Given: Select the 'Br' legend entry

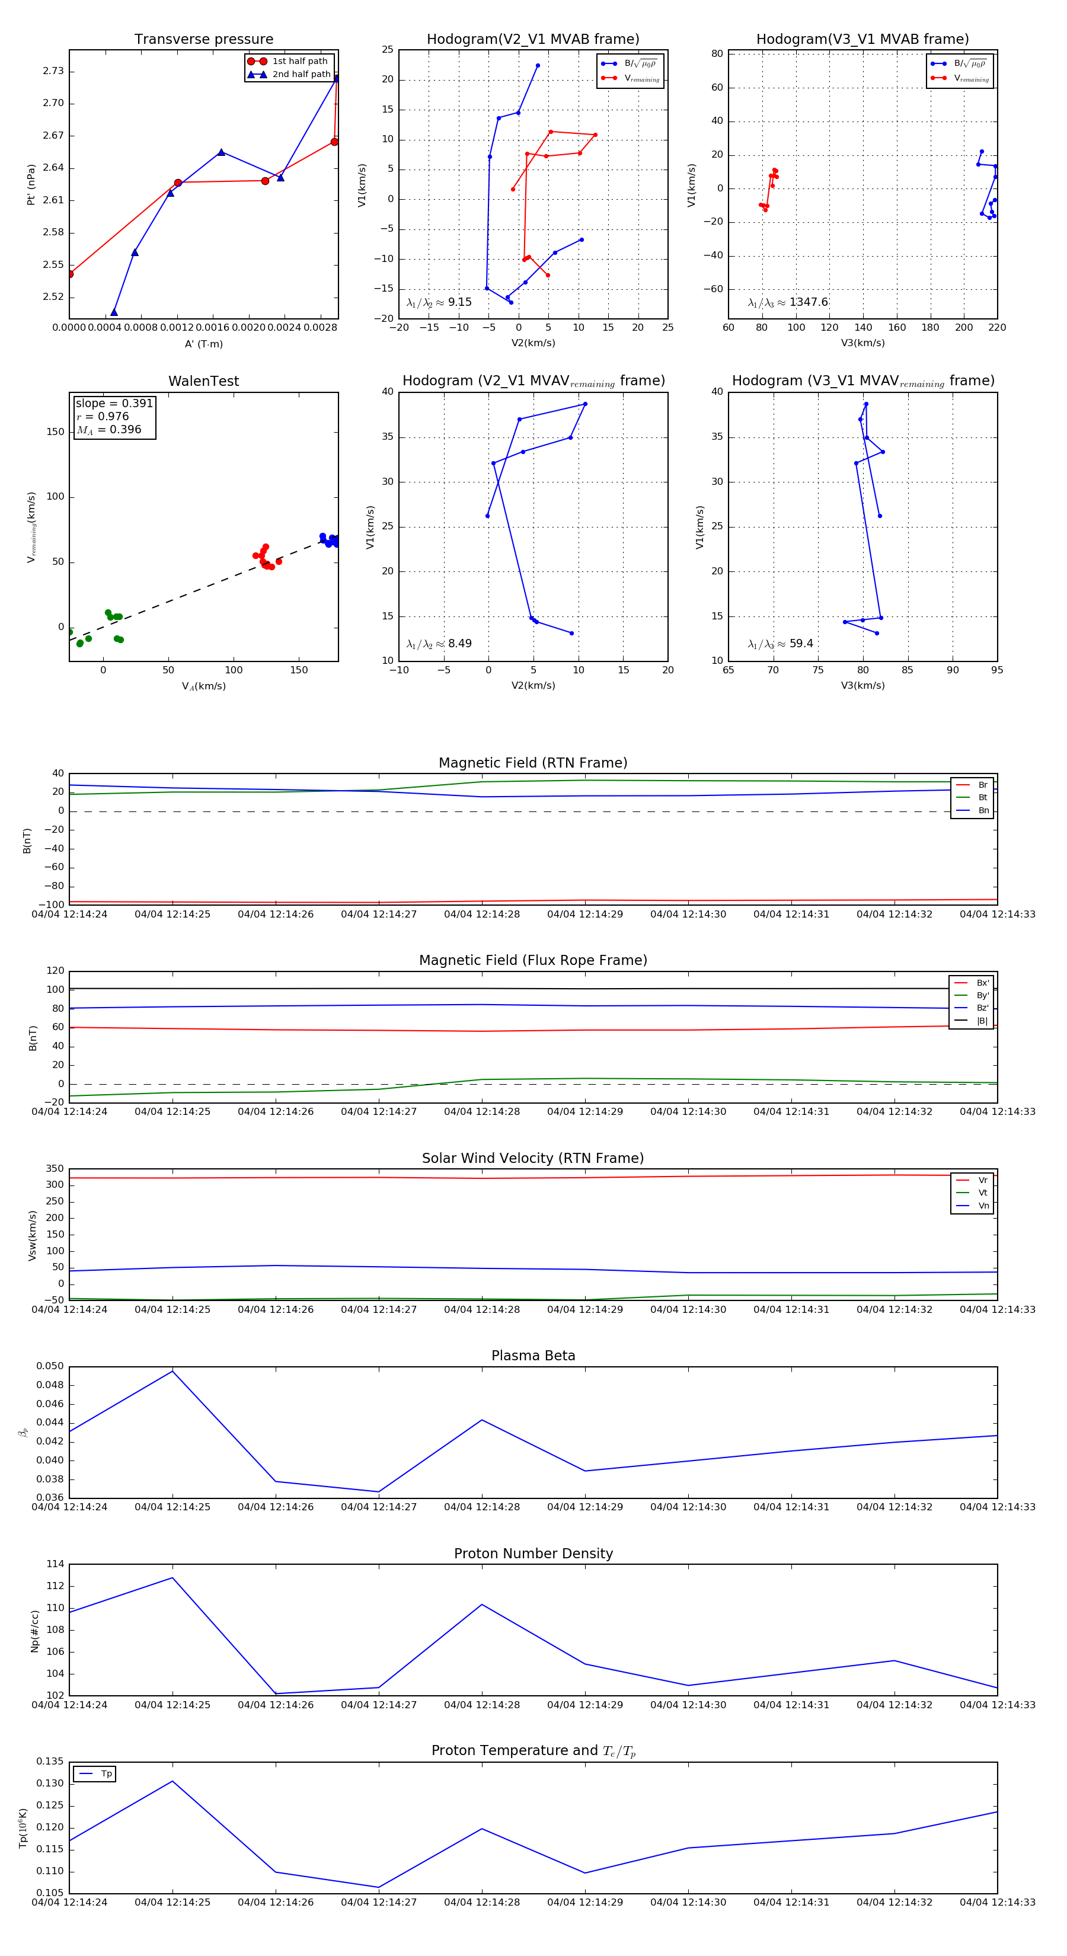Looking at the screenshot, I should [x=972, y=785].
